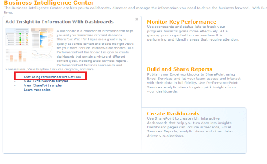This screenshot has height=164, width=267.
Task: Click the dashboard preview thumbnail image
Action: [x=29, y=46]
